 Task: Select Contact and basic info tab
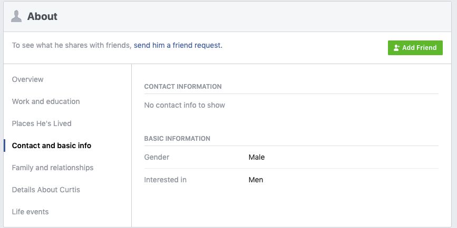52,146
